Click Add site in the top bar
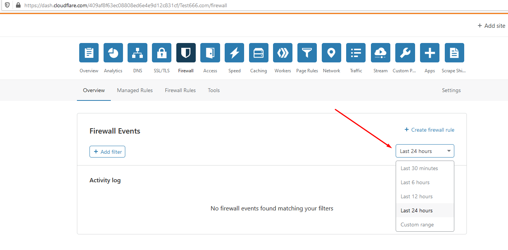The width and height of the screenshot is (508, 250). pos(491,25)
